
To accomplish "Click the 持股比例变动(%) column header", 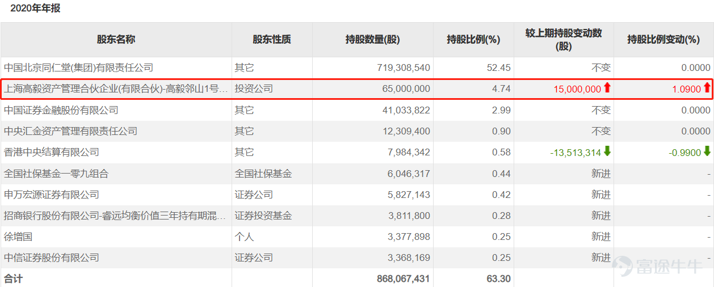I will click(x=663, y=40).
